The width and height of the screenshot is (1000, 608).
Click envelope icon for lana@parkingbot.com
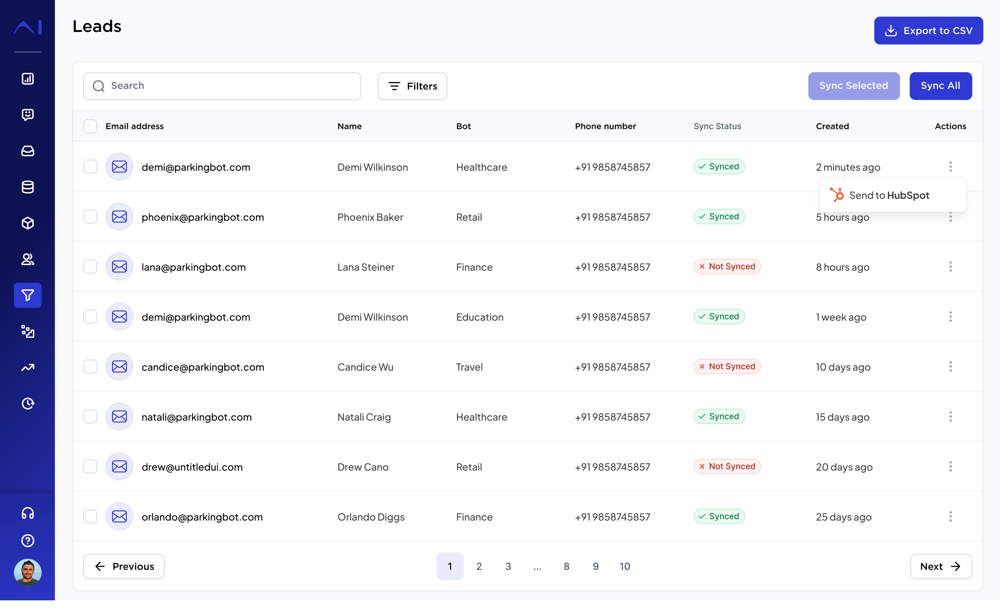point(119,267)
